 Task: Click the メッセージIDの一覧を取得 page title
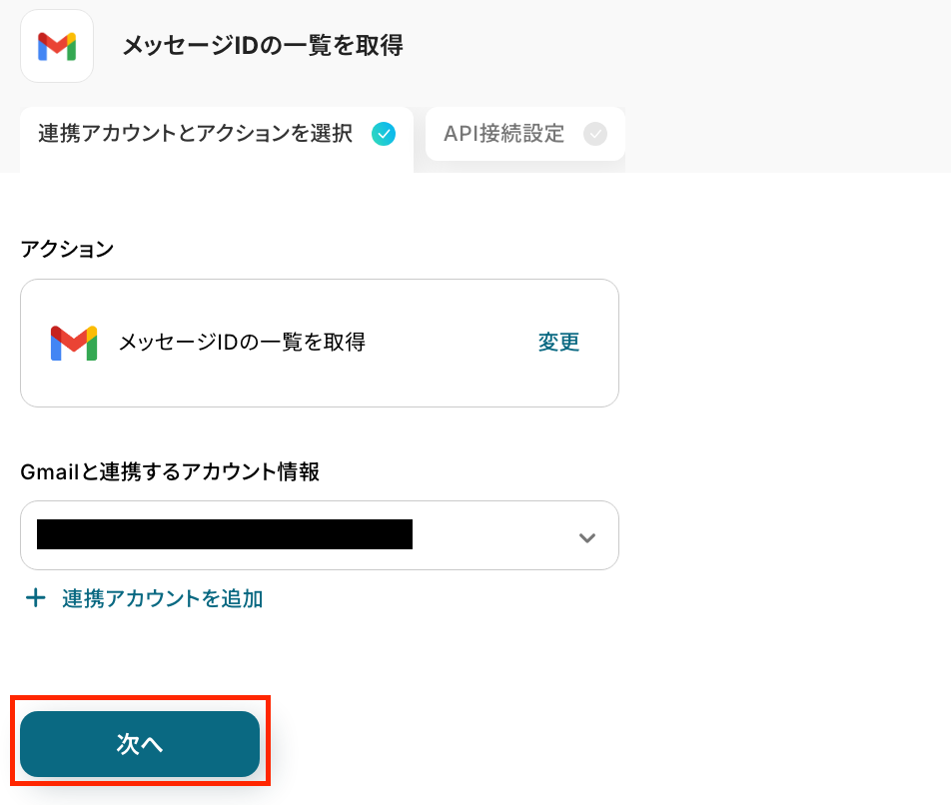(x=262, y=46)
